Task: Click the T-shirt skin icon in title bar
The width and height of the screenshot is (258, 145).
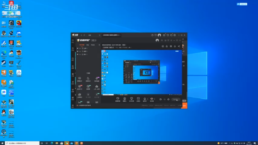Action: [168, 35]
